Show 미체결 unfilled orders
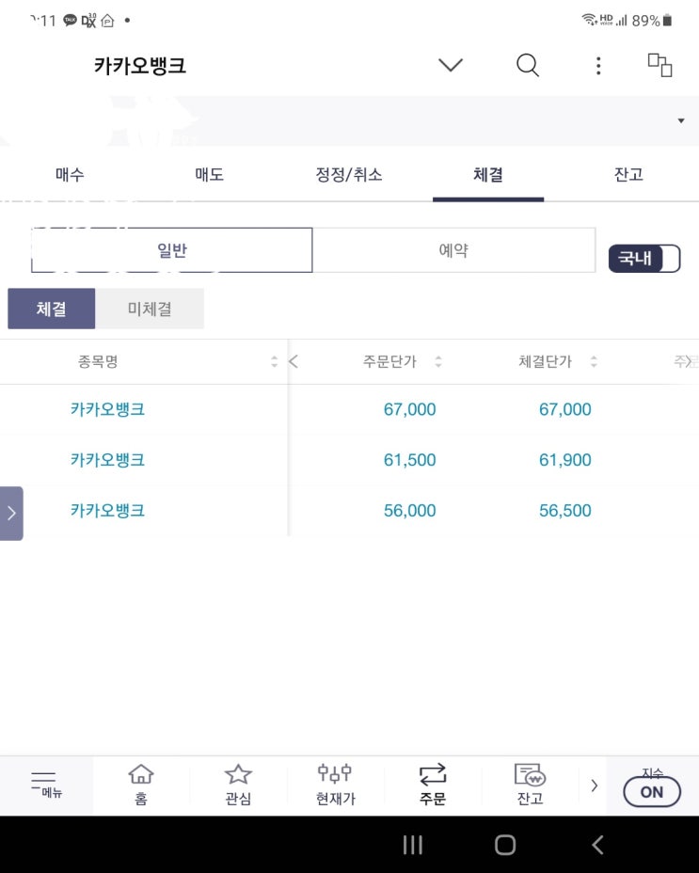Image resolution: width=699 pixels, height=873 pixels. [150, 309]
